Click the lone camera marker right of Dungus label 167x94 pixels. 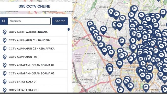click(120, 64)
